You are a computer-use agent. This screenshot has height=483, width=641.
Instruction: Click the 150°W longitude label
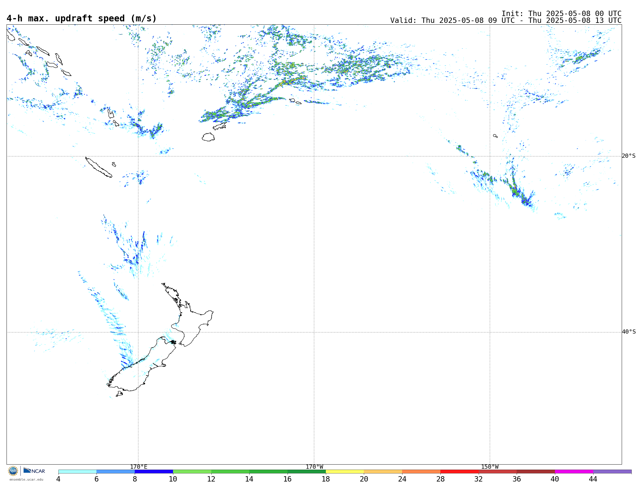click(x=490, y=467)
